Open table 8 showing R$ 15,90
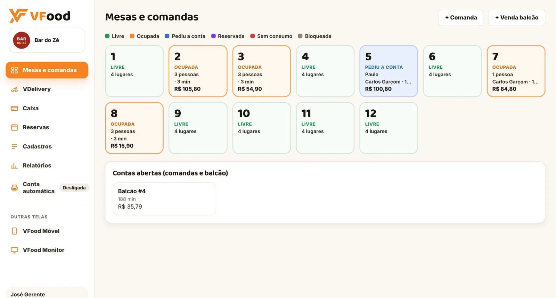 [x=134, y=128]
